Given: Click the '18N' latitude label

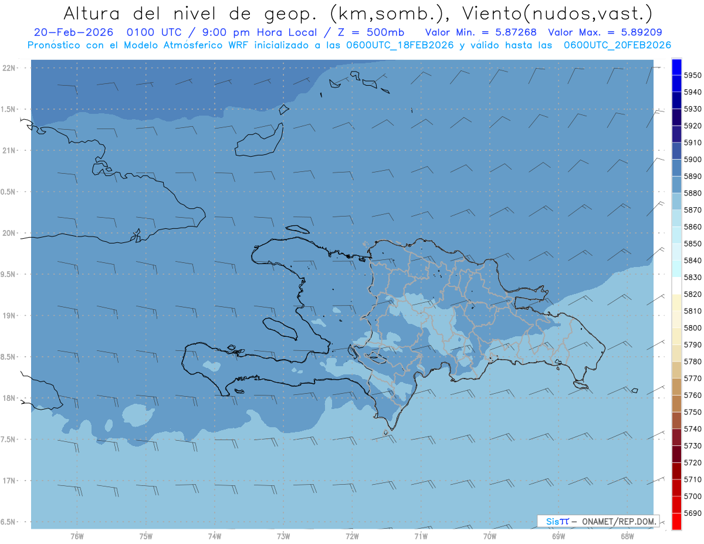Looking at the screenshot, I should pos(9,398).
